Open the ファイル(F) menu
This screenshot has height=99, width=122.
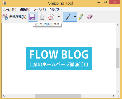(x=10, y=9)
